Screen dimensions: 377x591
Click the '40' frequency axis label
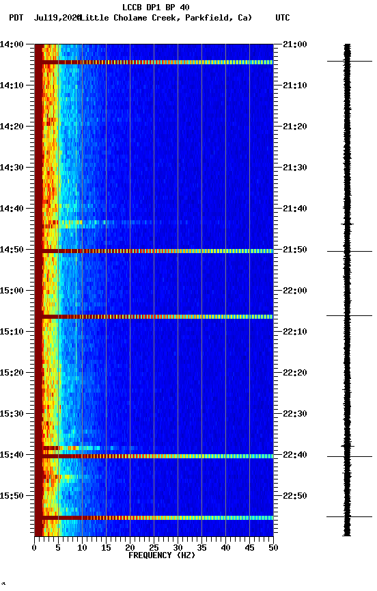(x=225, y=548)
